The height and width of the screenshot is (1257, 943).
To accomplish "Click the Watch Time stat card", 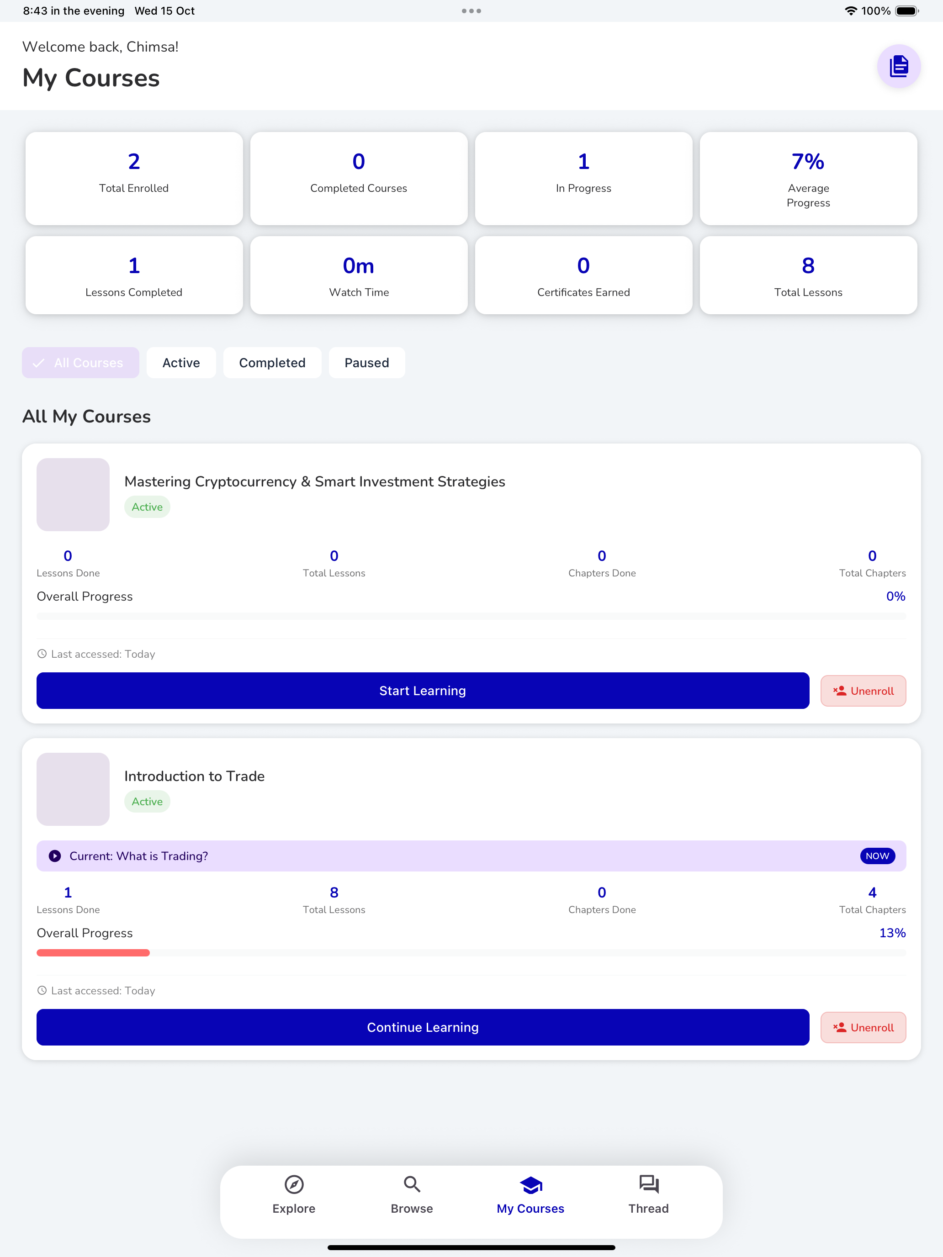I will [x=359, y=275].
